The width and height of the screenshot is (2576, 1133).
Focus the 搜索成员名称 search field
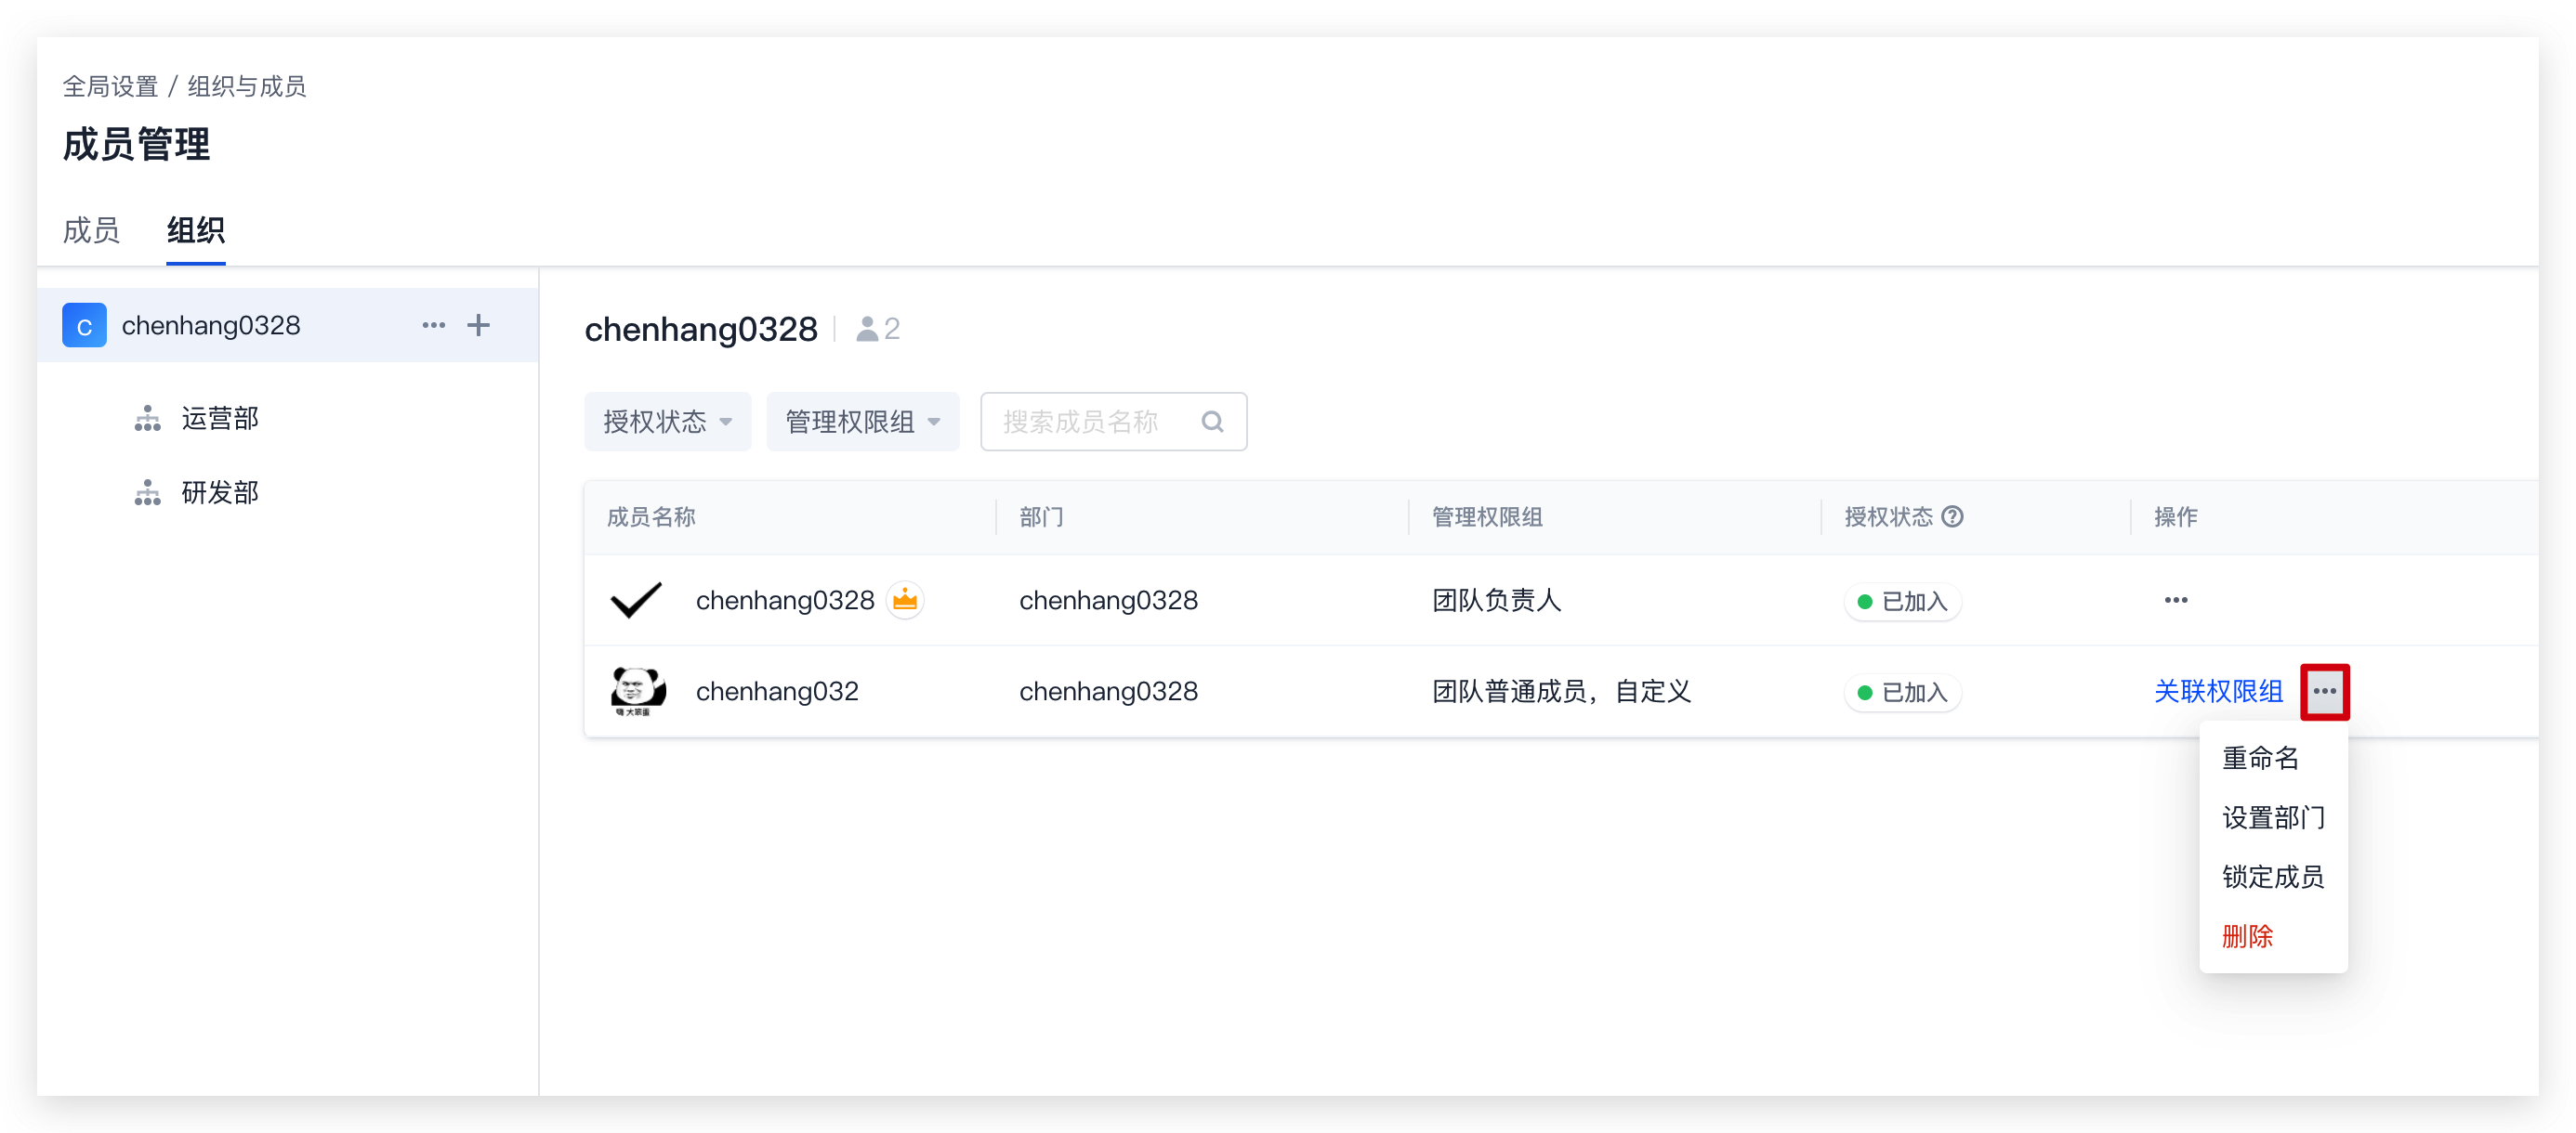(x=1113, y=422)
